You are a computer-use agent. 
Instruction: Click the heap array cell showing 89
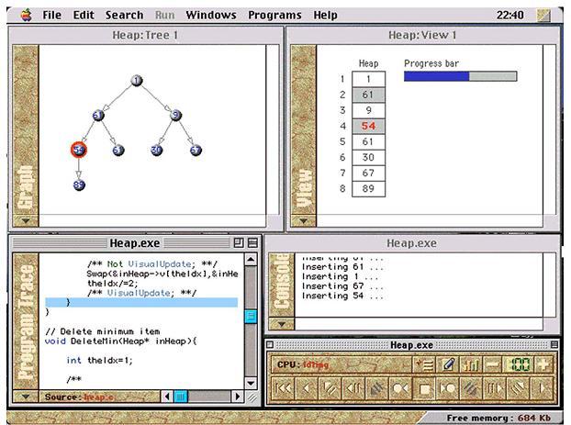368,189
